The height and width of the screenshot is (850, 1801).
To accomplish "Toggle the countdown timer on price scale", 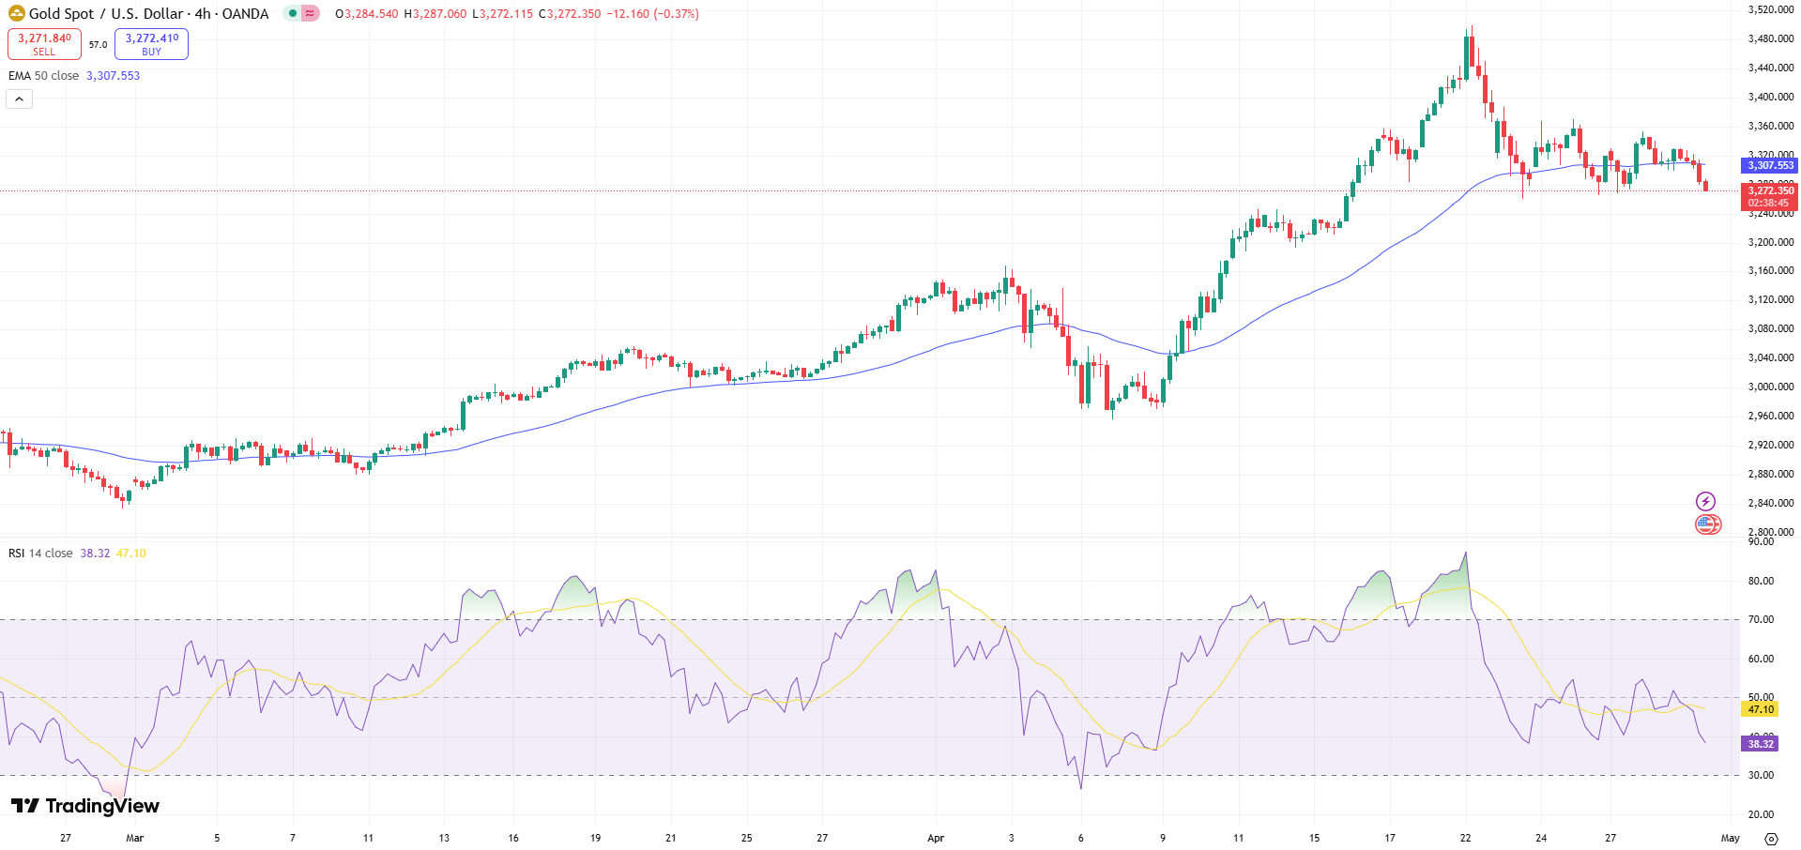I will (1770, 201).
